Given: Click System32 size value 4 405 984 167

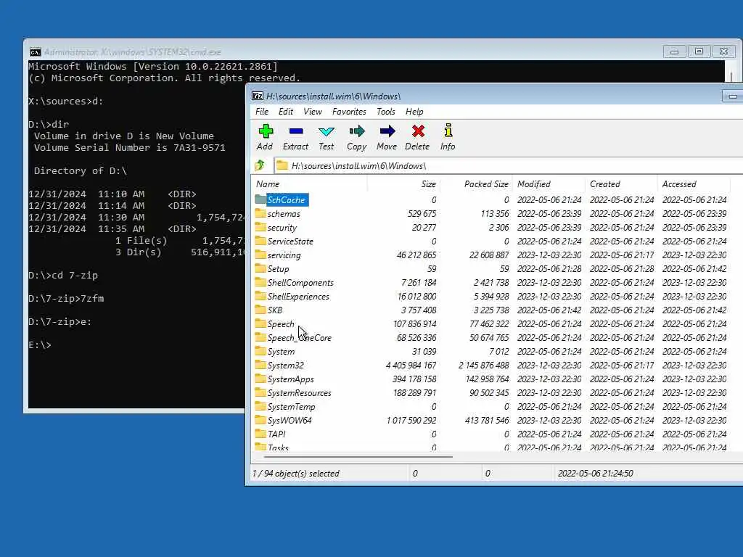Looking at the screenshot, I should tap(411, 366).
